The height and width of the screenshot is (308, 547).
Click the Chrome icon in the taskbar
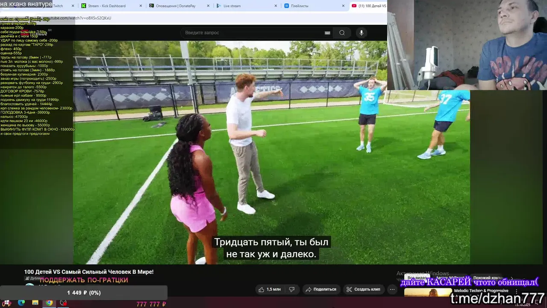pyautogui.click(x=49, y=303)
